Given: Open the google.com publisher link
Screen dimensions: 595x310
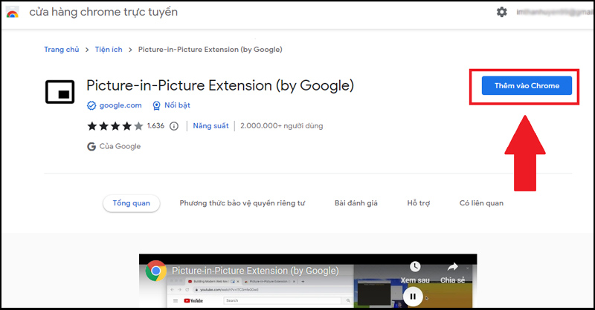Looking at the screenshot, I should click(120, 105).
